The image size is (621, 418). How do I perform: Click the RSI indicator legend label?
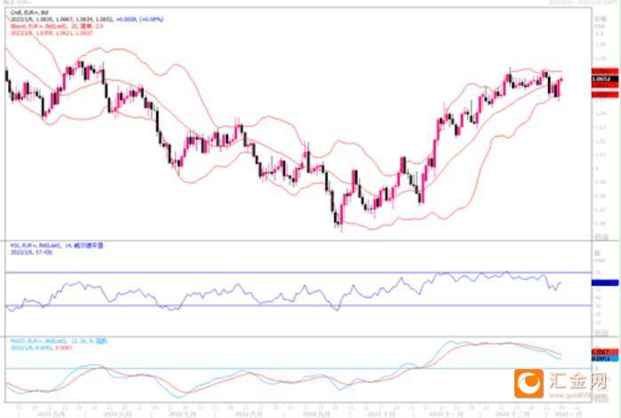[x=57, y=246]
